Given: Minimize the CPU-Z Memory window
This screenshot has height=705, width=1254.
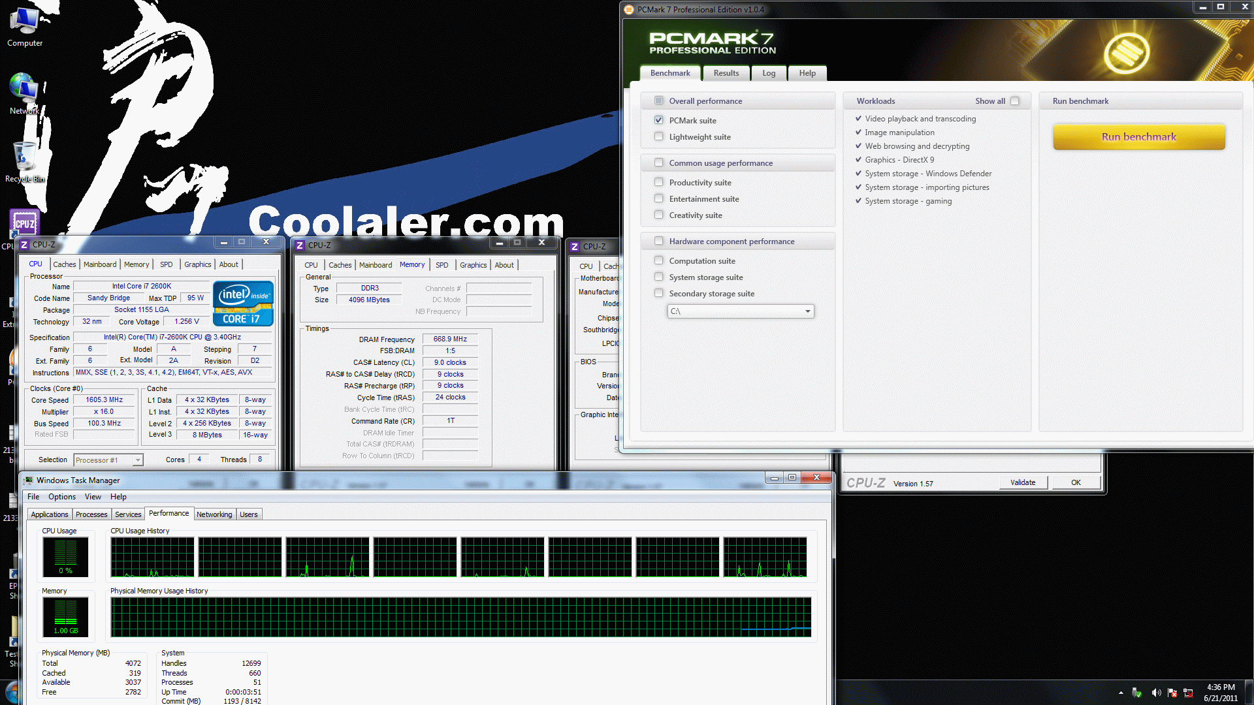Looking at the screenshot, I should pyautogui.click(x=499, y=242).
